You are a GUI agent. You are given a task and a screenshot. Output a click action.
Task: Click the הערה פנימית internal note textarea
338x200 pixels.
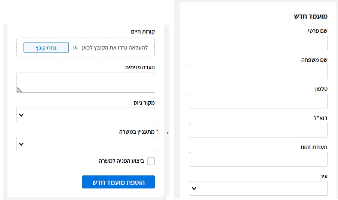click(86, 83)
